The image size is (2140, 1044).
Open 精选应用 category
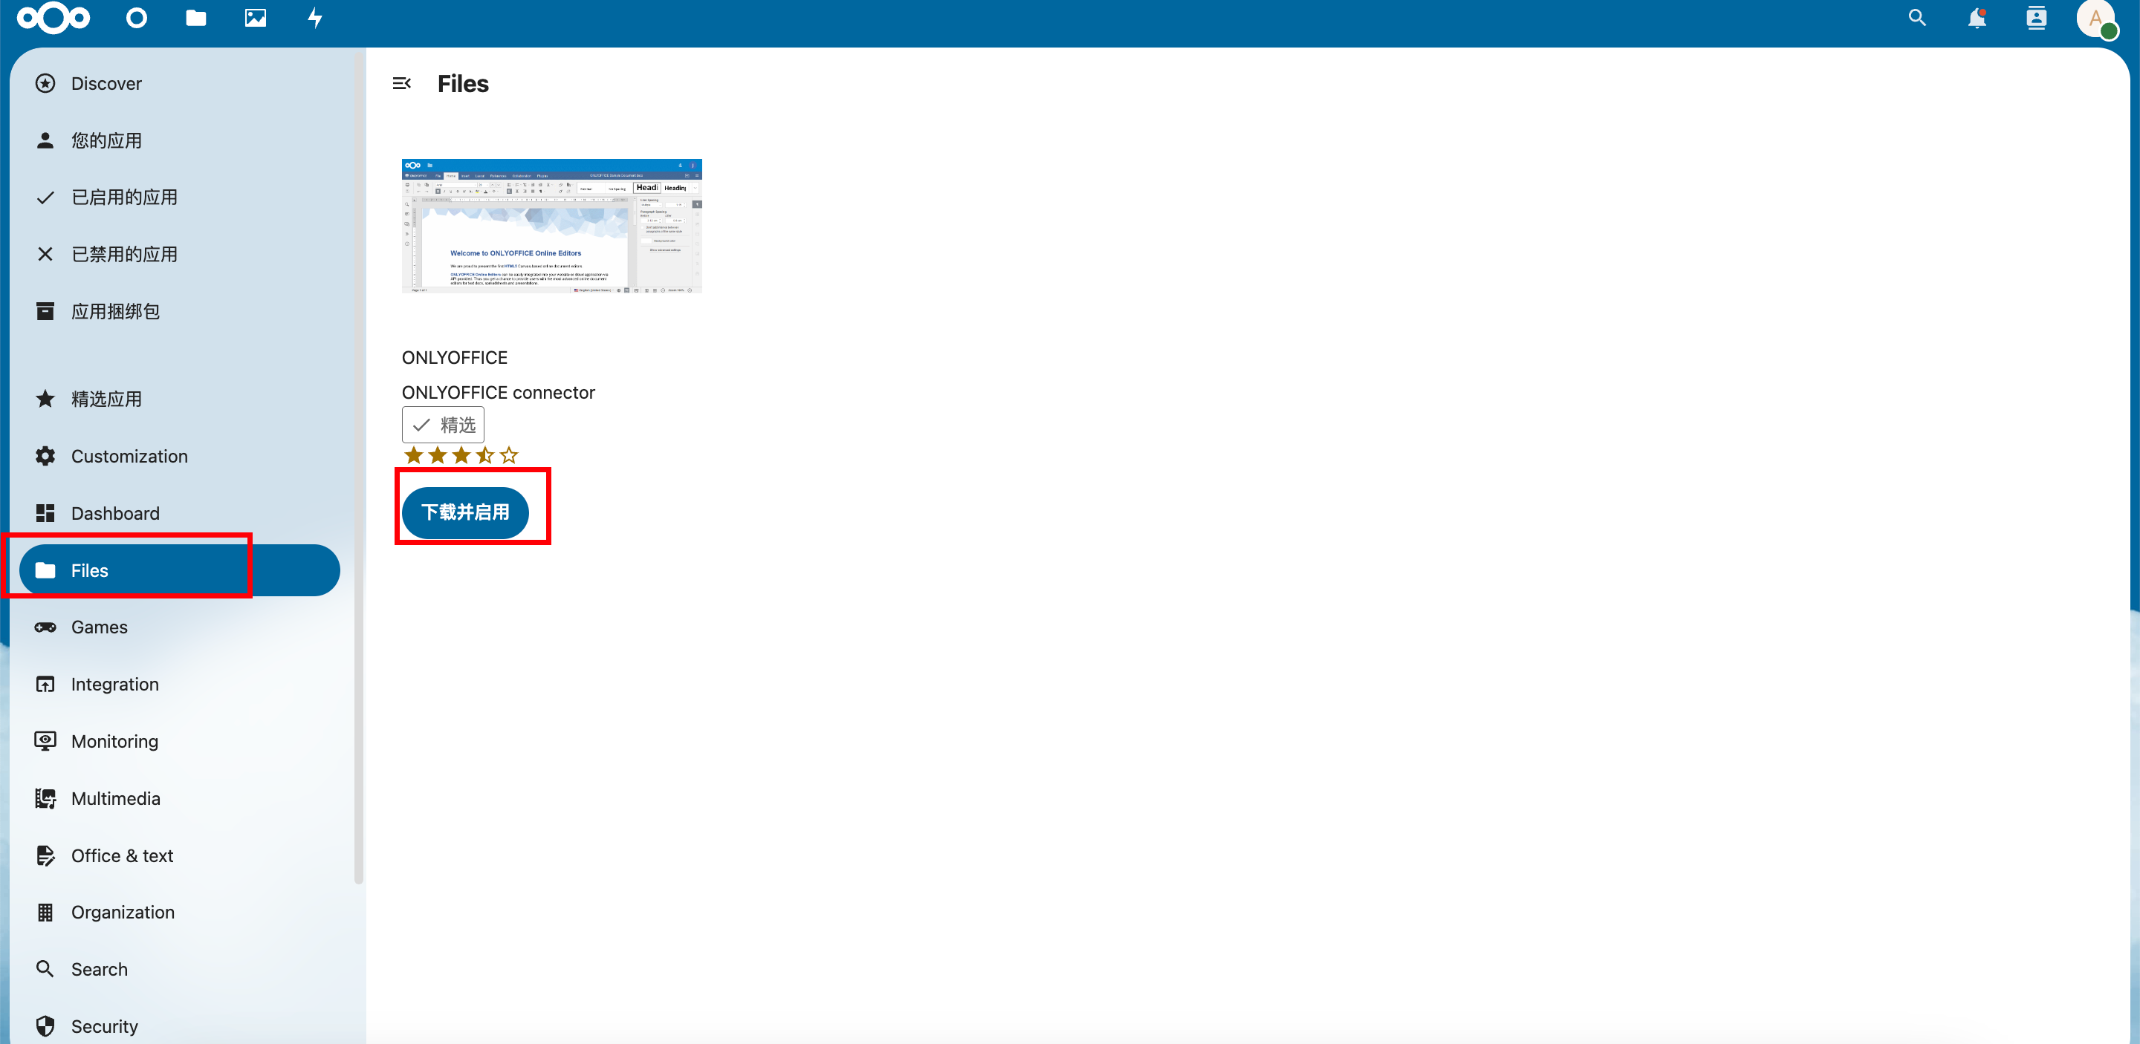[x=179, y=399]
